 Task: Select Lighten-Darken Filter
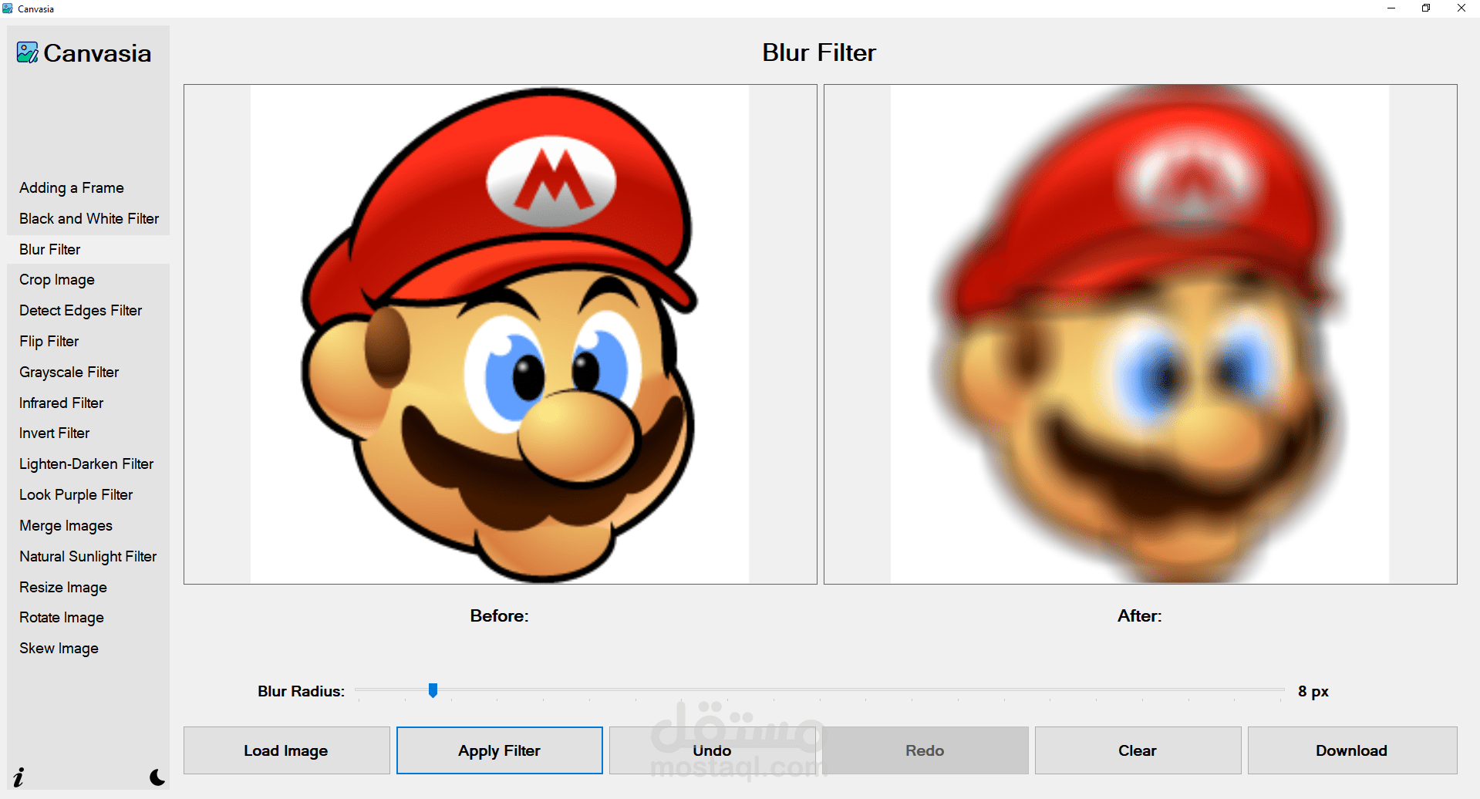(88, 464)
